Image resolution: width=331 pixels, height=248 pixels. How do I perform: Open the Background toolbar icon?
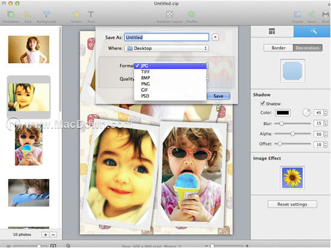pos(46,14)
